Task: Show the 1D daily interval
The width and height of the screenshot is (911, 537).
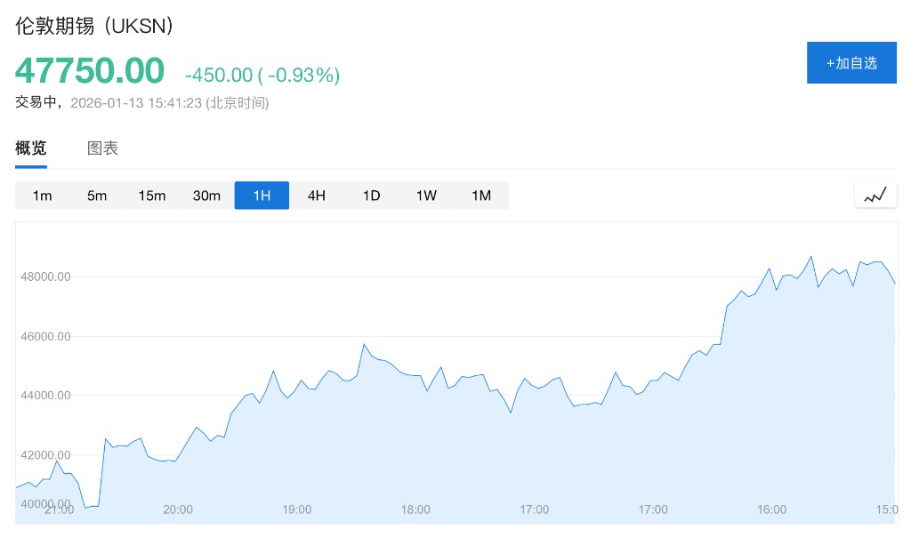Action: click(371, 196)
